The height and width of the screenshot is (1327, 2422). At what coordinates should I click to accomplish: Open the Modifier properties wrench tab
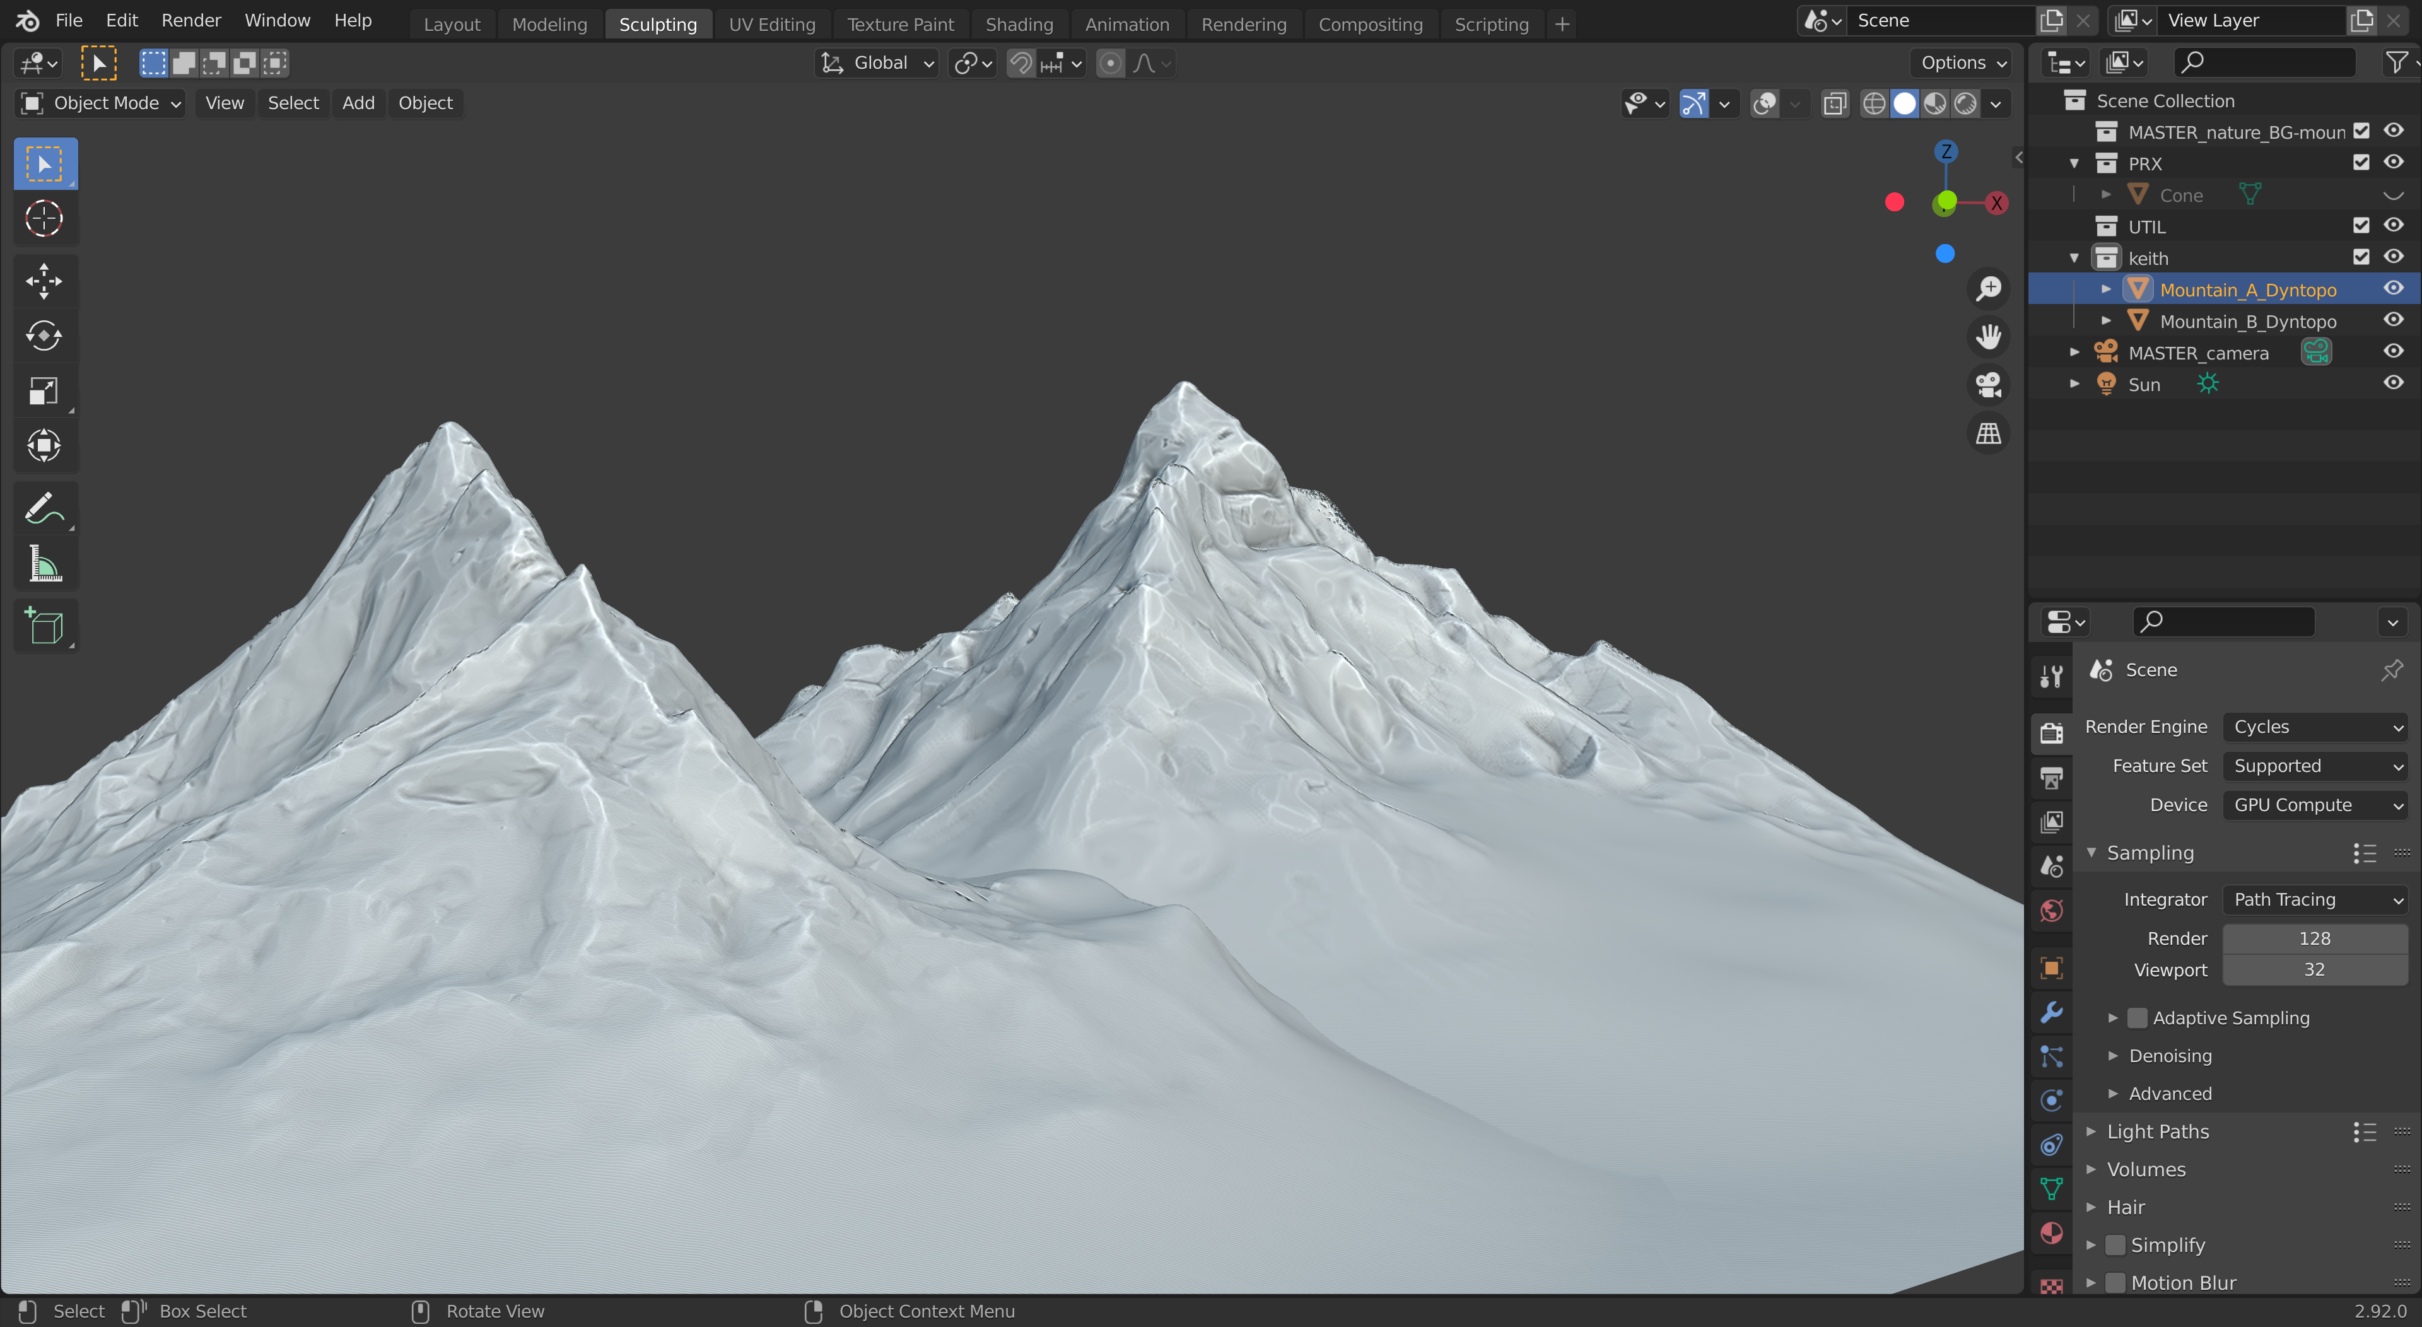(2052, 1012)
